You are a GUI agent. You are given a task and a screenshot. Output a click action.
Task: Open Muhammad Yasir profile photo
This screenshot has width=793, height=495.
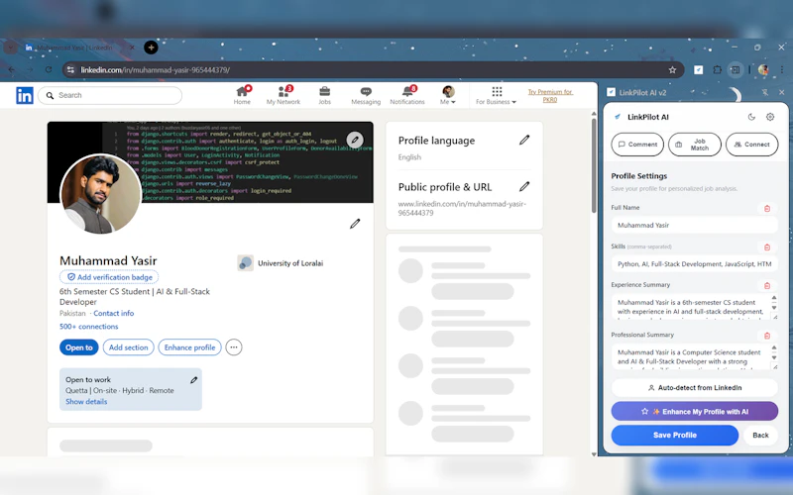pyautogui.click(x=101, y=194)
